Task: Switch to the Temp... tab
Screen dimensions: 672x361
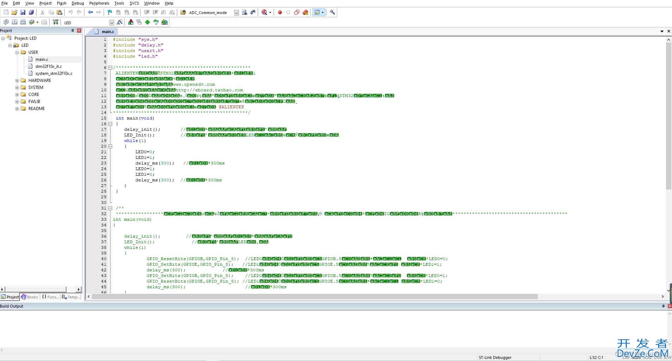Action: click(x=71, y=297)
